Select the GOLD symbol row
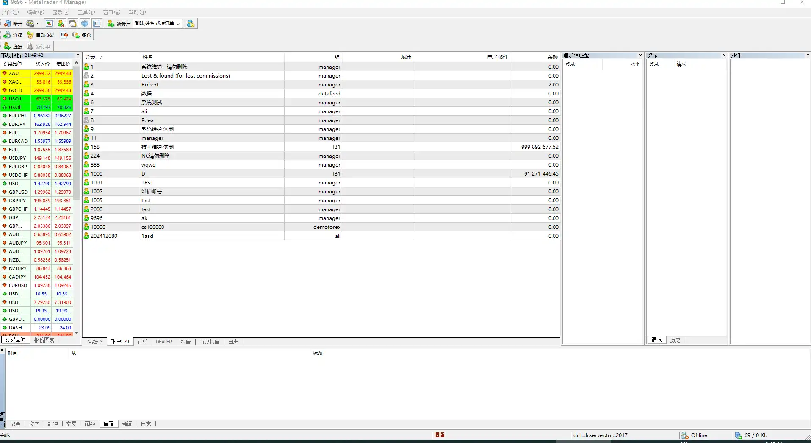 tap(37, 90)
